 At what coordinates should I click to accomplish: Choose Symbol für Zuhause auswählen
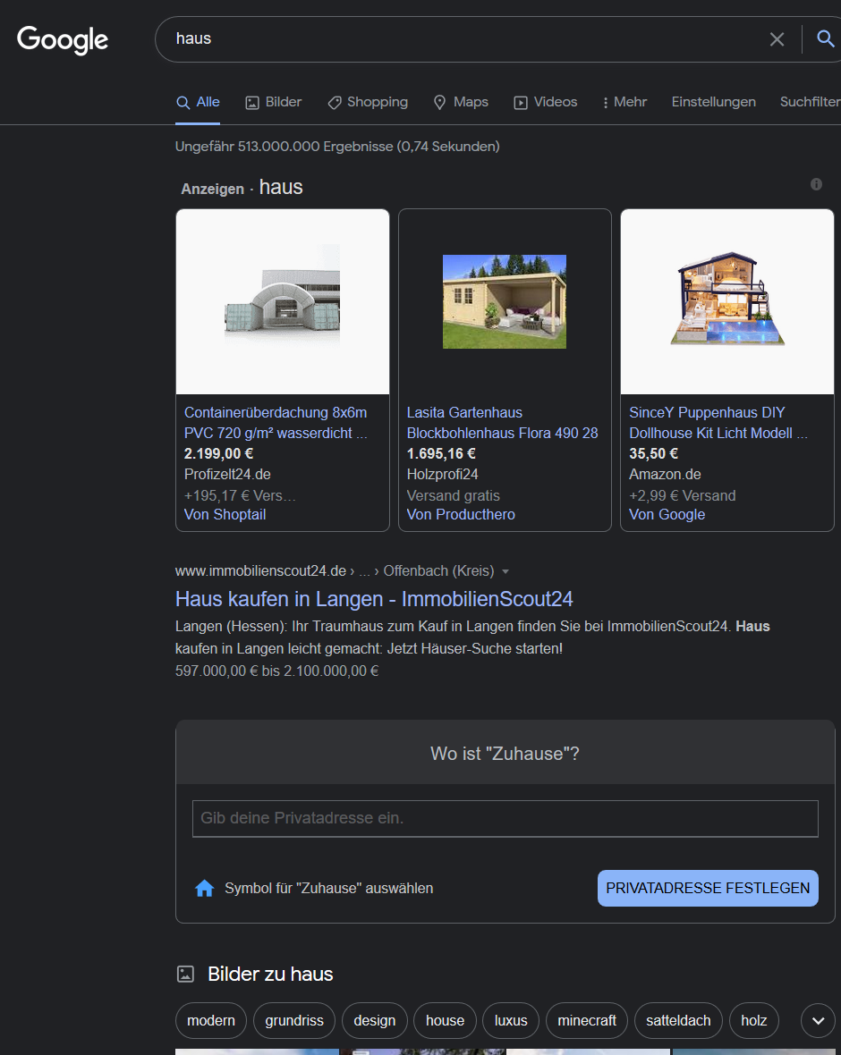point(328,889)
